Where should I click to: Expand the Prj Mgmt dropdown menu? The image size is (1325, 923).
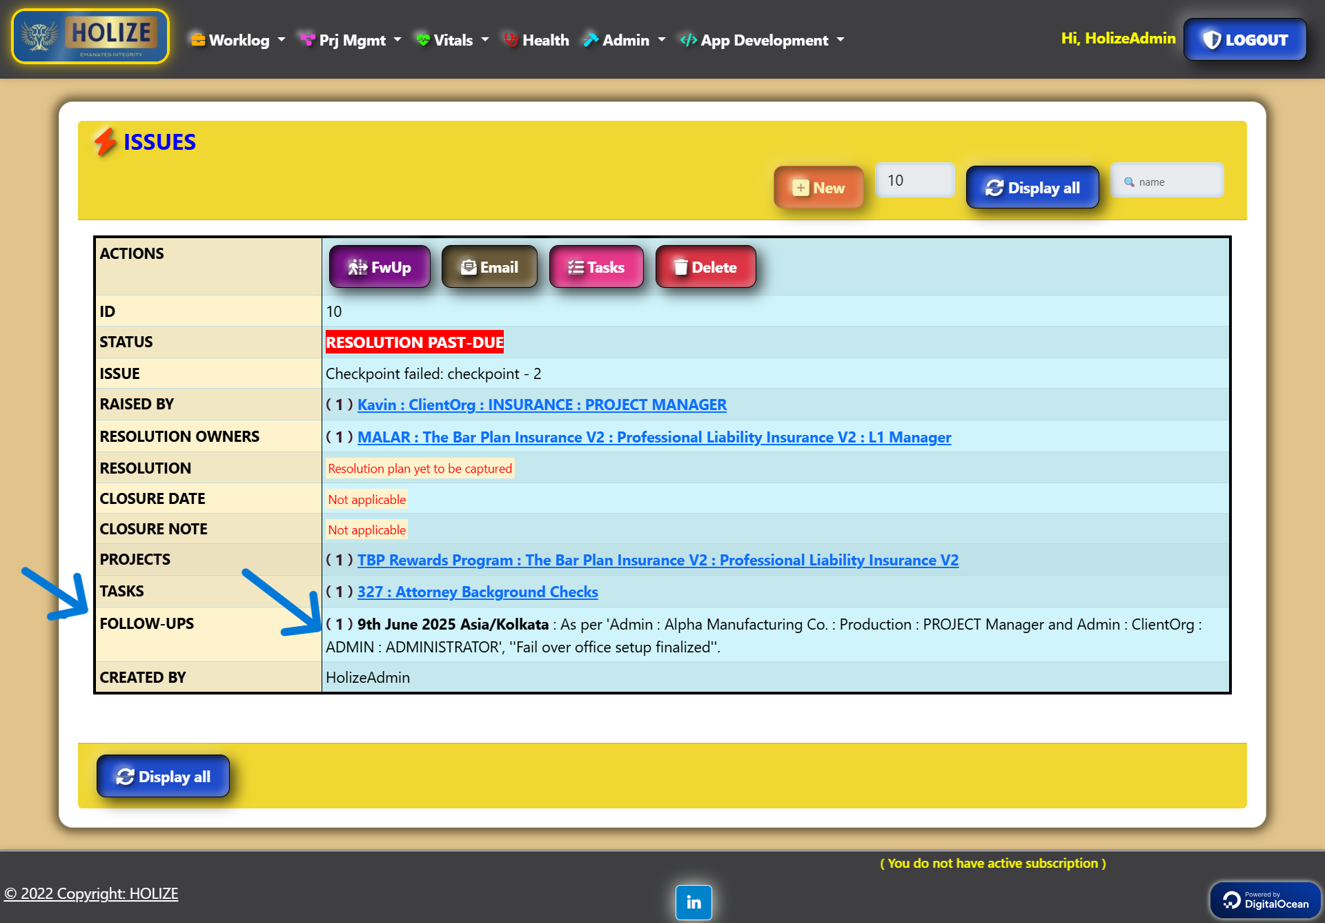(351, 40)
